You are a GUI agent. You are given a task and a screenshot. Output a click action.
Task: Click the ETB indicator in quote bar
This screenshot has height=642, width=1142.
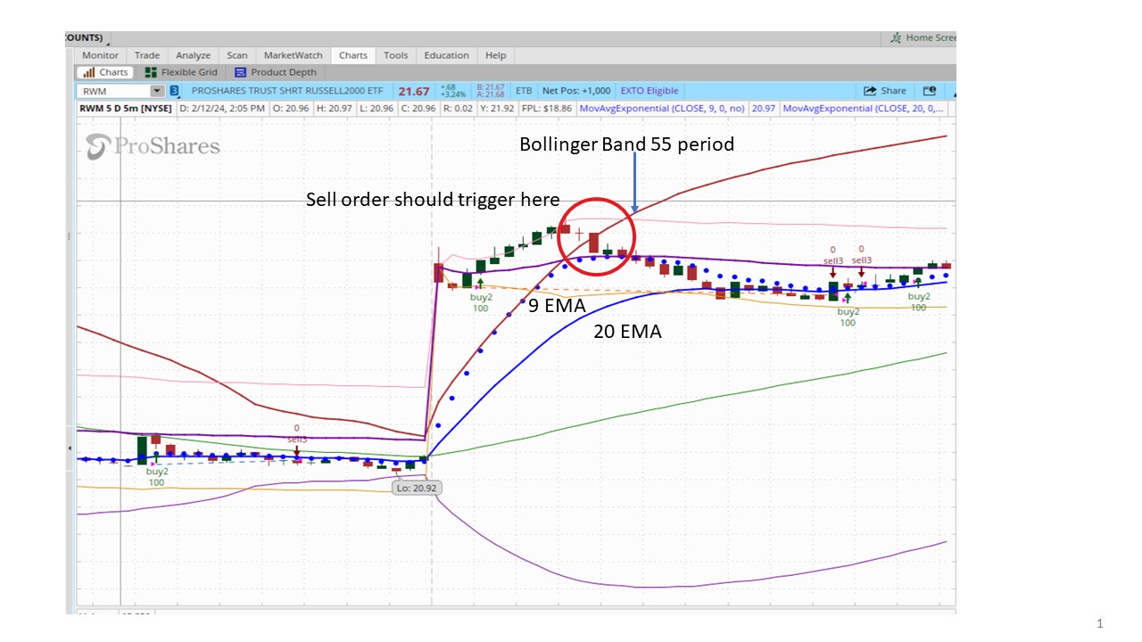(x=524, y=91)
